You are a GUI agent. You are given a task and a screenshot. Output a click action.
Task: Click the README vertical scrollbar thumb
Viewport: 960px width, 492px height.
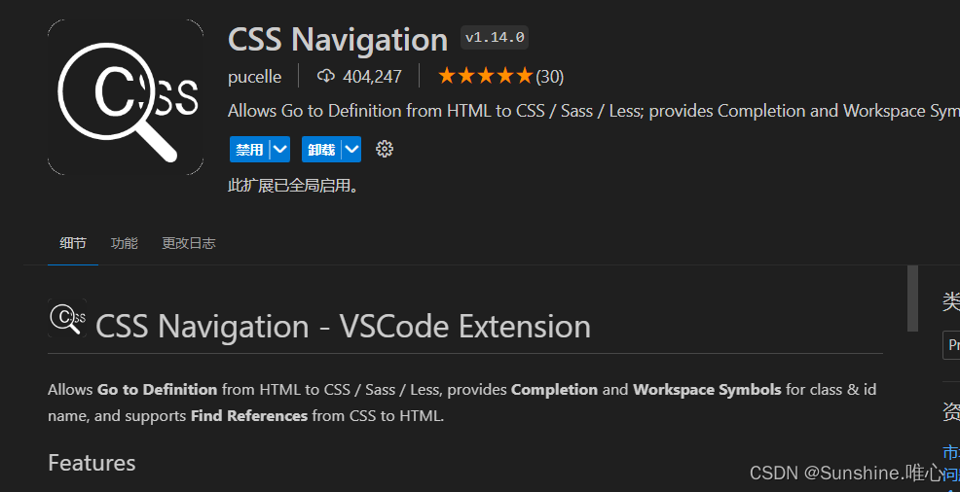(x=913, y=299)
